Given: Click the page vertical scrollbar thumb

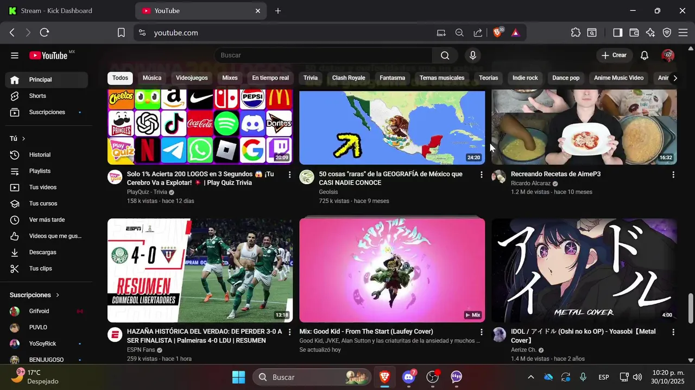Looking at the screenshot, I should click(x=691, y=308).
